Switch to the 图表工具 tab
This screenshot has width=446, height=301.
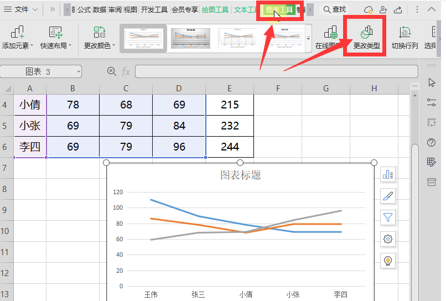tap(279, 9)
